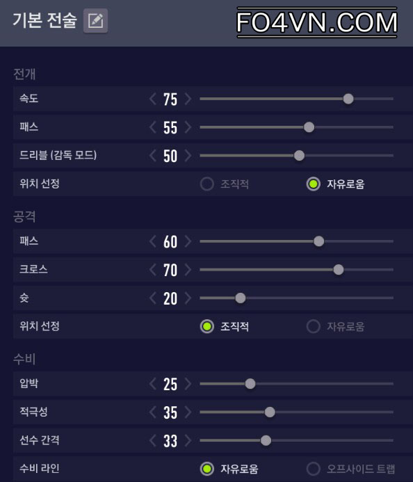Decrease 공격 패스 value with left arrow
This screenshot has width=413, height=482.
pos(153,241)
